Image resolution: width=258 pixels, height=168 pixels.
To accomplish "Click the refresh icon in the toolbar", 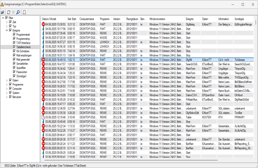I will pyautogui.click(x=8, y=12).
